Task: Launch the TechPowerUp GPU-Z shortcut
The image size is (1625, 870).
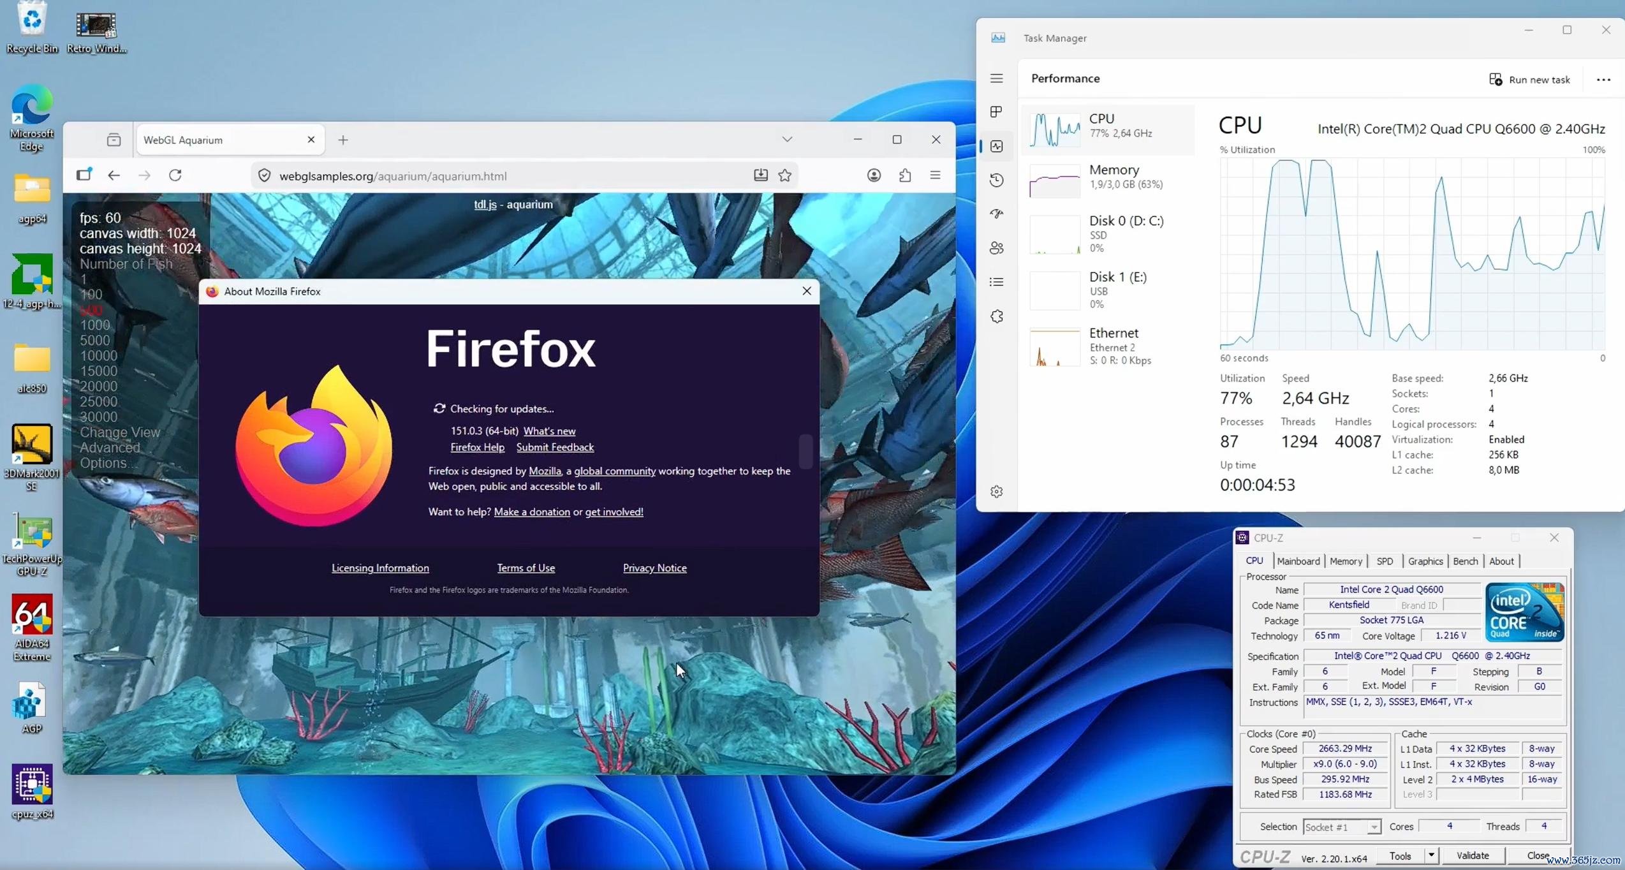Action: (32, 544)
